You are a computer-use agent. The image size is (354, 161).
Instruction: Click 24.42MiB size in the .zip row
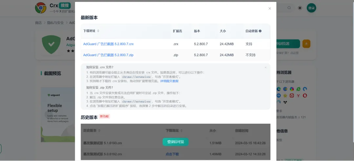(227, 55)
